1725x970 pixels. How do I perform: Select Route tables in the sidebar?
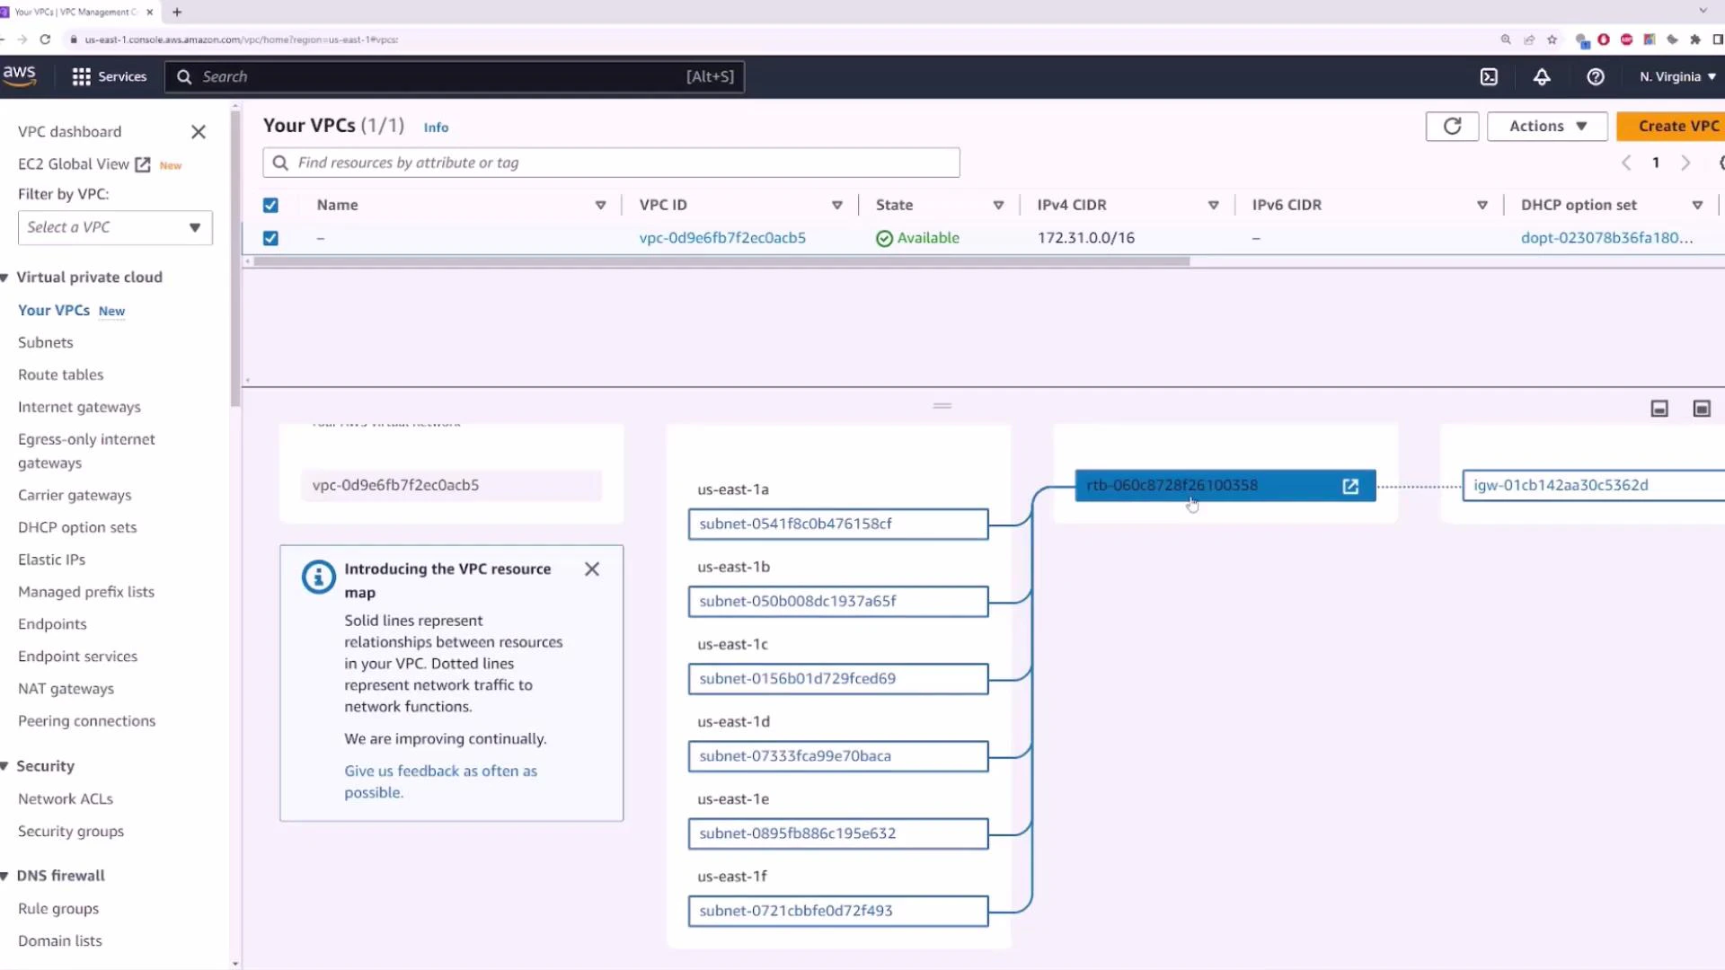click(x=60, y=375)
